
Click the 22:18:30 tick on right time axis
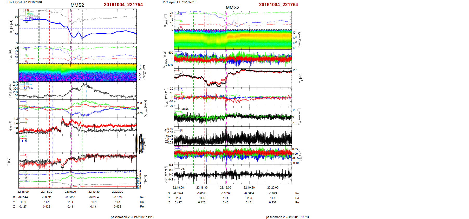[x=202, y=187]
